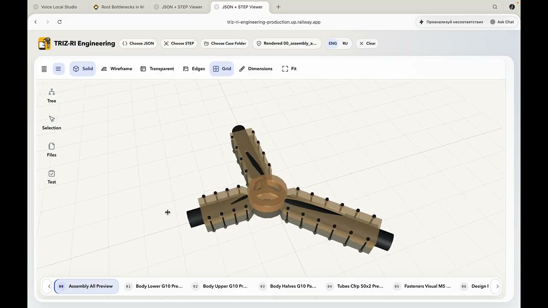
Task: Go forward with browser forward arrow
Action: (48, 22)
